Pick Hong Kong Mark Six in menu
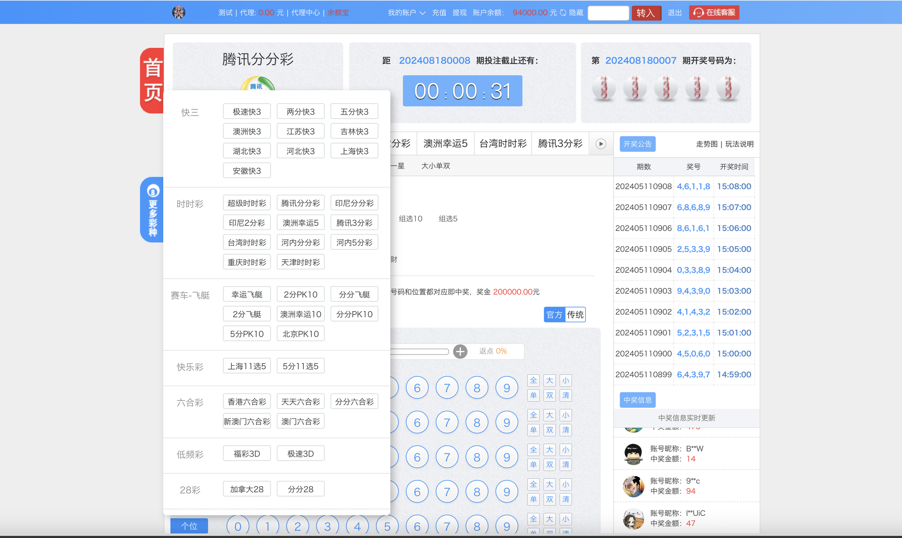The width and height of the screenshot is (902, 538). 246,402
